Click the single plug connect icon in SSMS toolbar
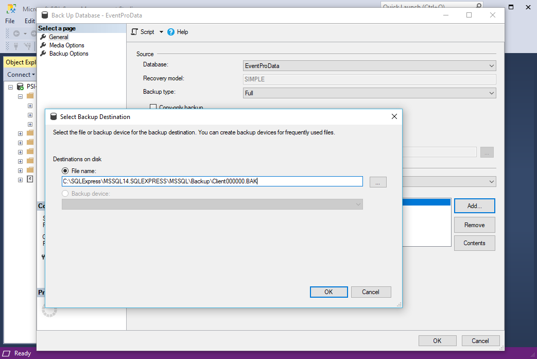 [x=16, y=45]
